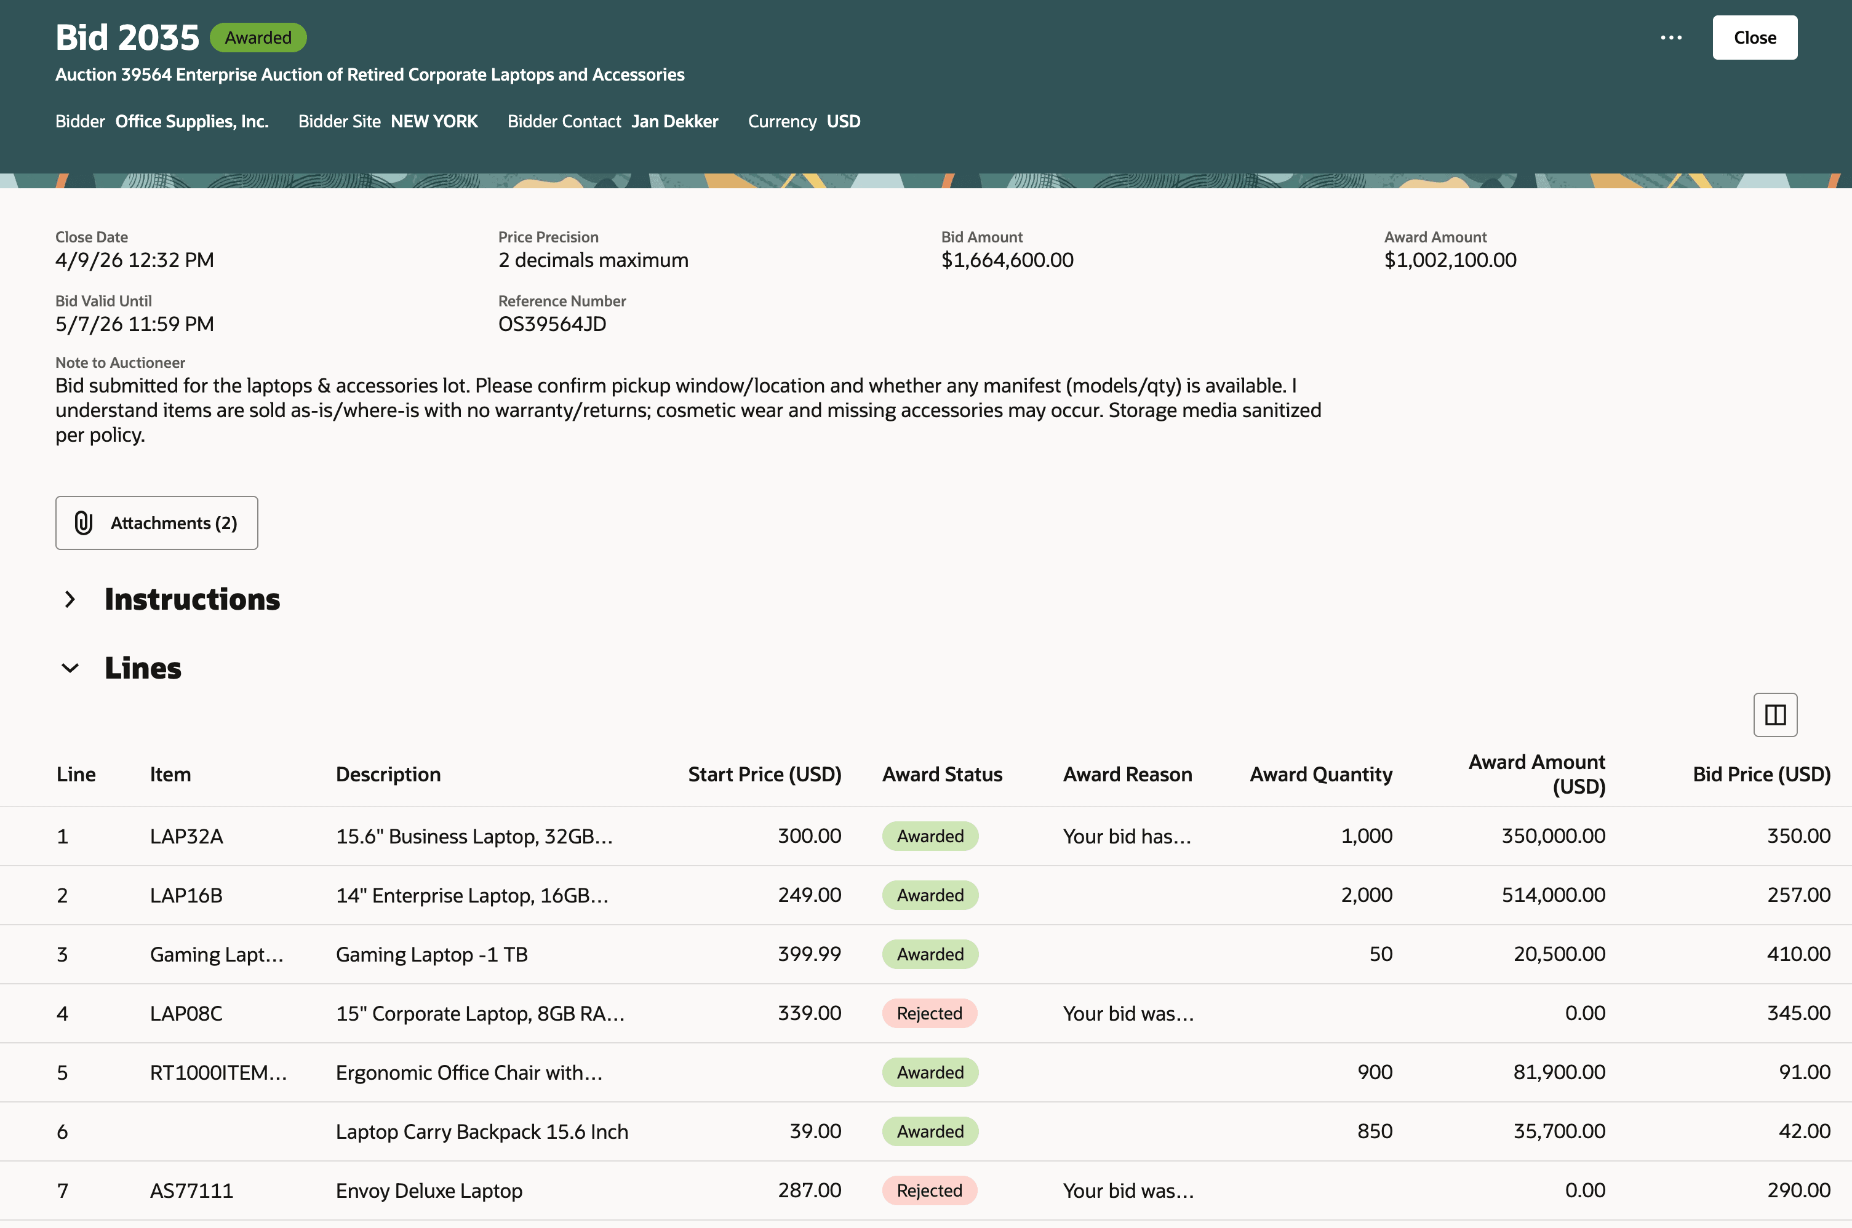Open the three-dot more actions menu

(x=1670, y=38)
